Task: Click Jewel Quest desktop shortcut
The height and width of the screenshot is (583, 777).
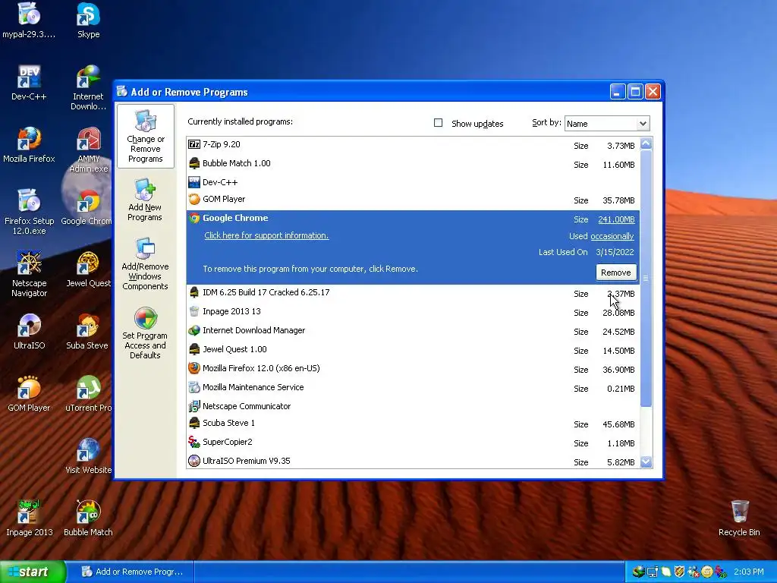Action: click(x=88, y=269)
